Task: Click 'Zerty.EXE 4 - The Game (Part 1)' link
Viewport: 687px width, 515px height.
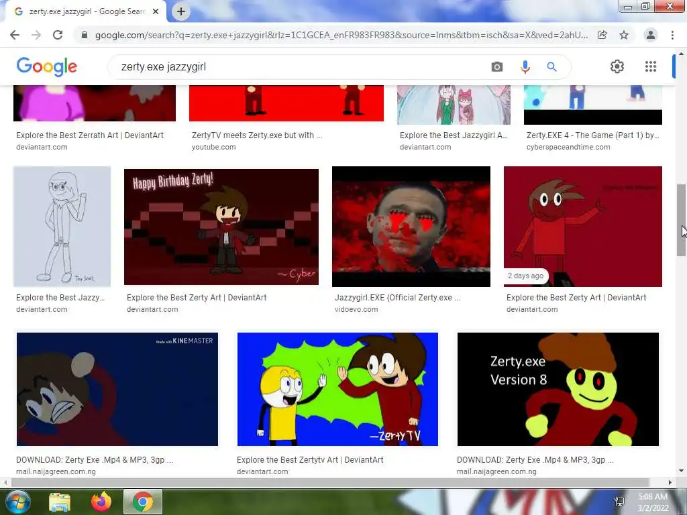Action: pyautogui.click(x=593, y=135)
